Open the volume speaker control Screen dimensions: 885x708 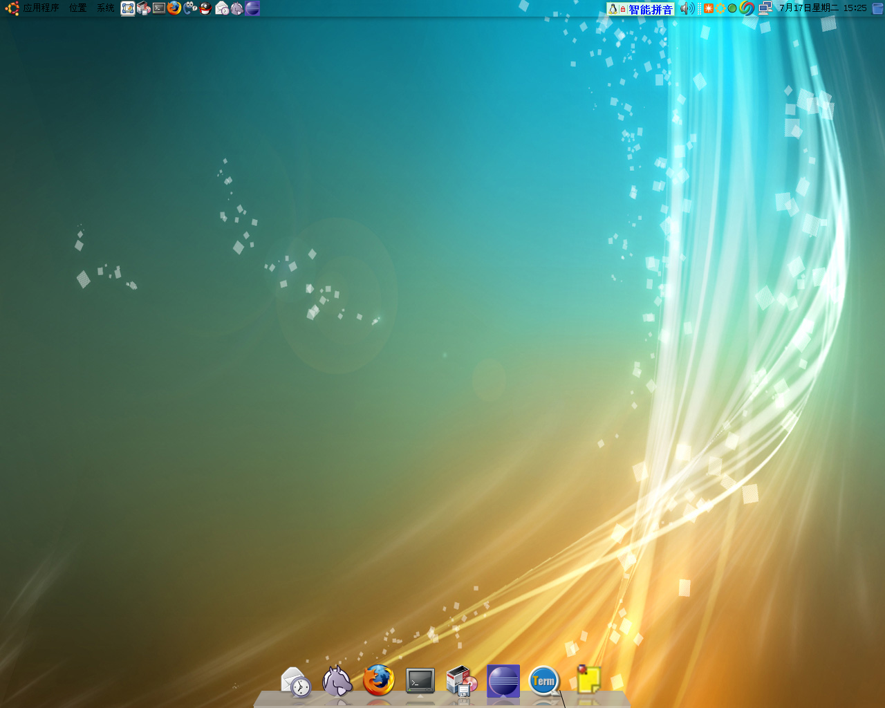(687, 8)
